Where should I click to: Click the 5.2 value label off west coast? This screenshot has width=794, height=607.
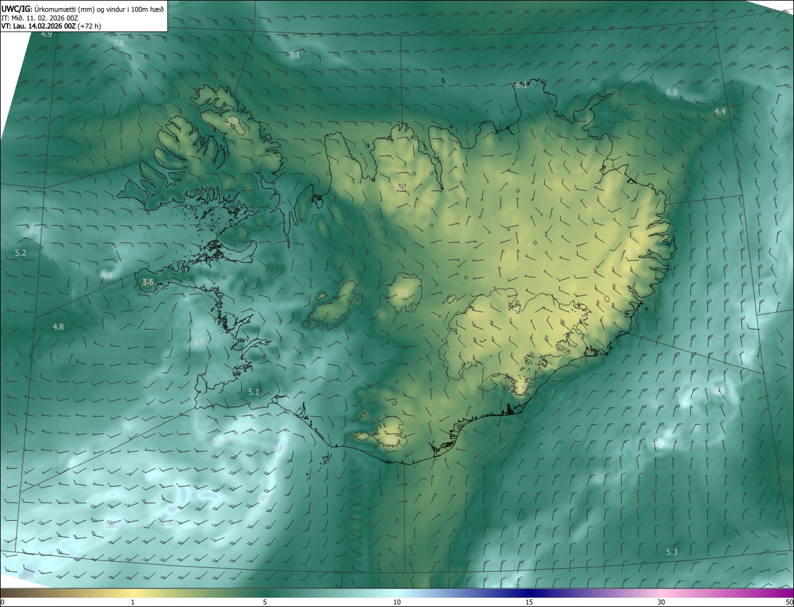click(20, 253)
